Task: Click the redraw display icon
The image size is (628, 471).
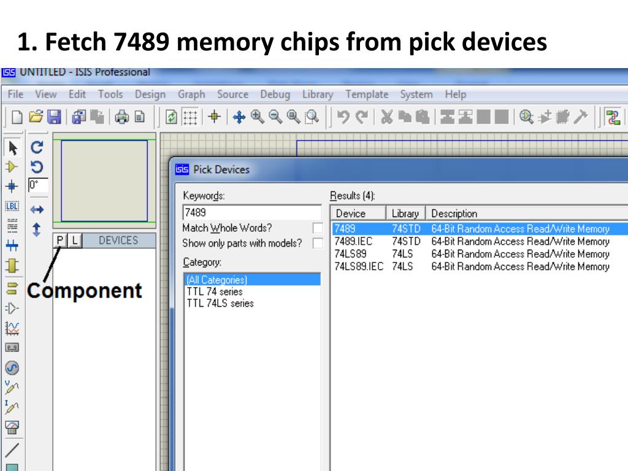Action: pos(172,117)
